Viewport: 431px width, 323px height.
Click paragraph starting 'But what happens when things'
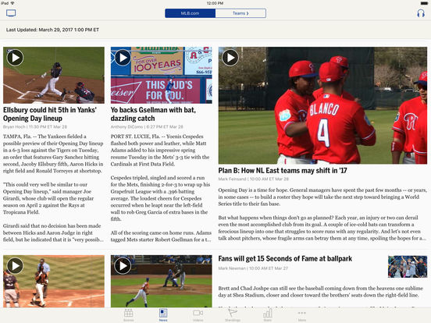click(x=322, y=228)
